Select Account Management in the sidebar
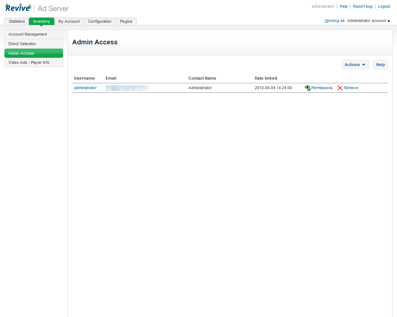397x317 pixels. point(27,34)
